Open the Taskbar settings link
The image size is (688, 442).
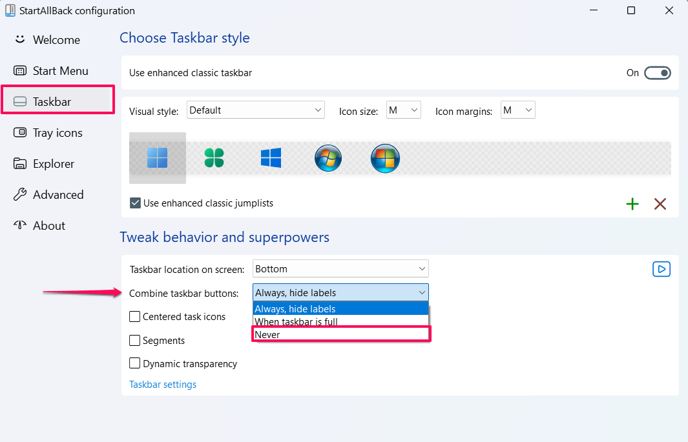(x=163, y=384)
